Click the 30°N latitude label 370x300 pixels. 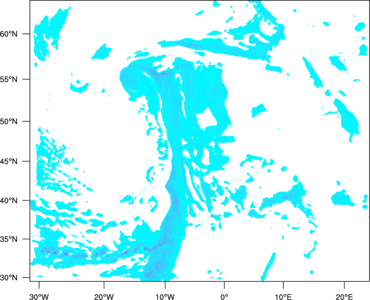pyautogui.click(x=9, y=278)
